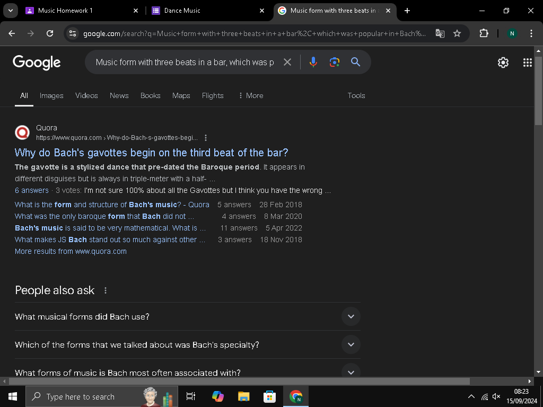Open a new browser tab
The width and height of the screenshot is (543, 407).
tap(407, 11)
